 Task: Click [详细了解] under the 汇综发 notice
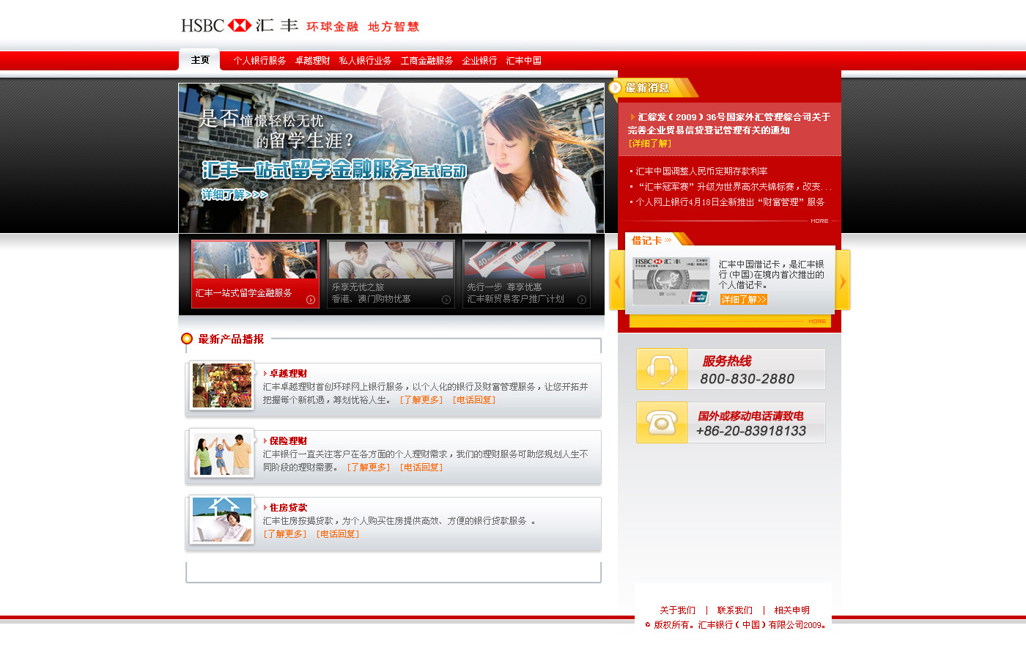(x=650, y=144)
